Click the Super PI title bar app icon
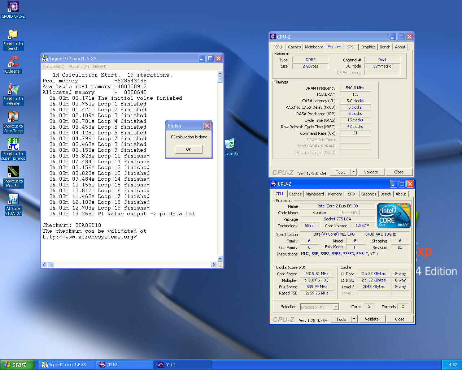Image resolution: width=462 pixels, height=370 pixels. (44, 58)
